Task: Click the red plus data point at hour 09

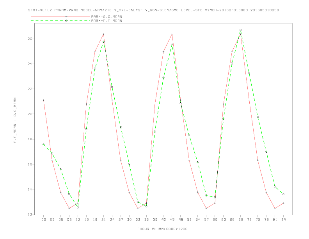Action: (x=69, y=208)
